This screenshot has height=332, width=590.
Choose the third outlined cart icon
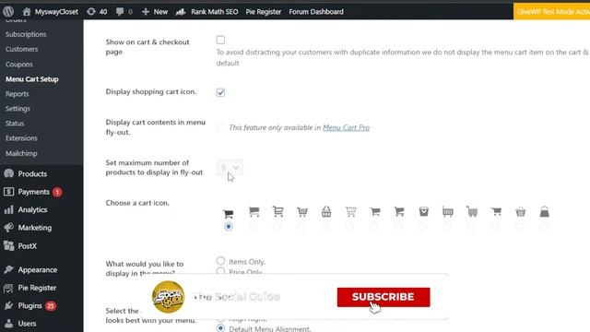(x=277, y=211)
